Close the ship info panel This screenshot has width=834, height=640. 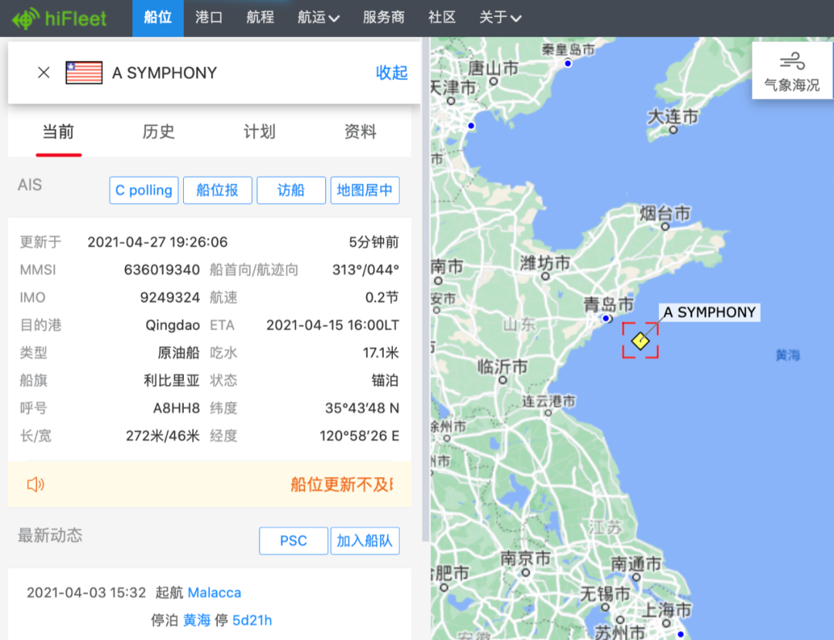(43, 72)
